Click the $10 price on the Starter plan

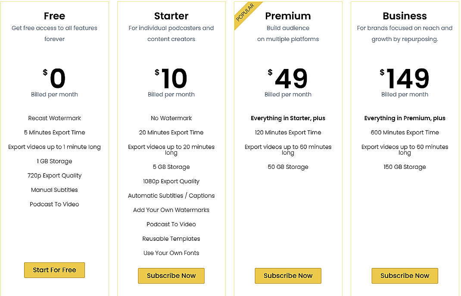coord(173,78)
